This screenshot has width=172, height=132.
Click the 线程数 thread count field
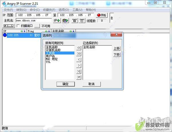click(x=102, y=21)
